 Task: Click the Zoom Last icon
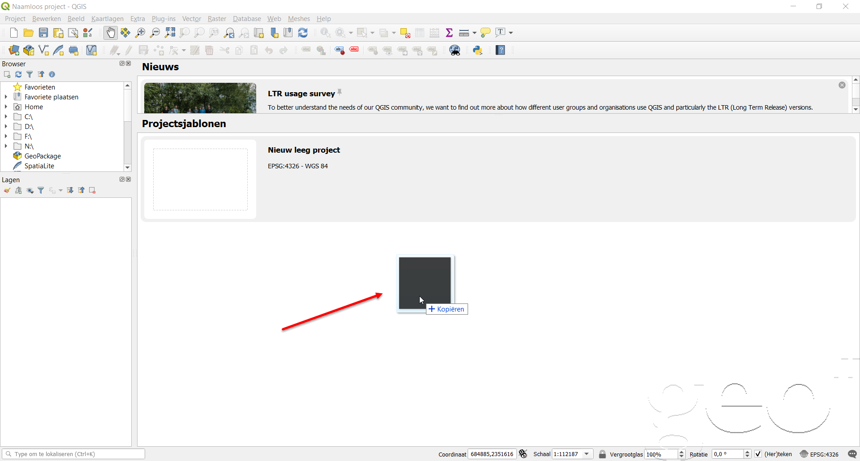coord(229,33)
